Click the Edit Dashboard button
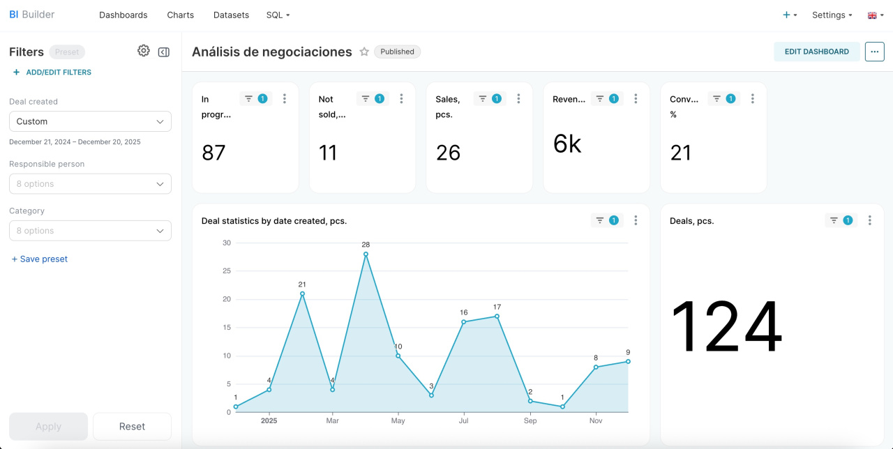Viewport: 893px width, 449px height. point(816,52)
